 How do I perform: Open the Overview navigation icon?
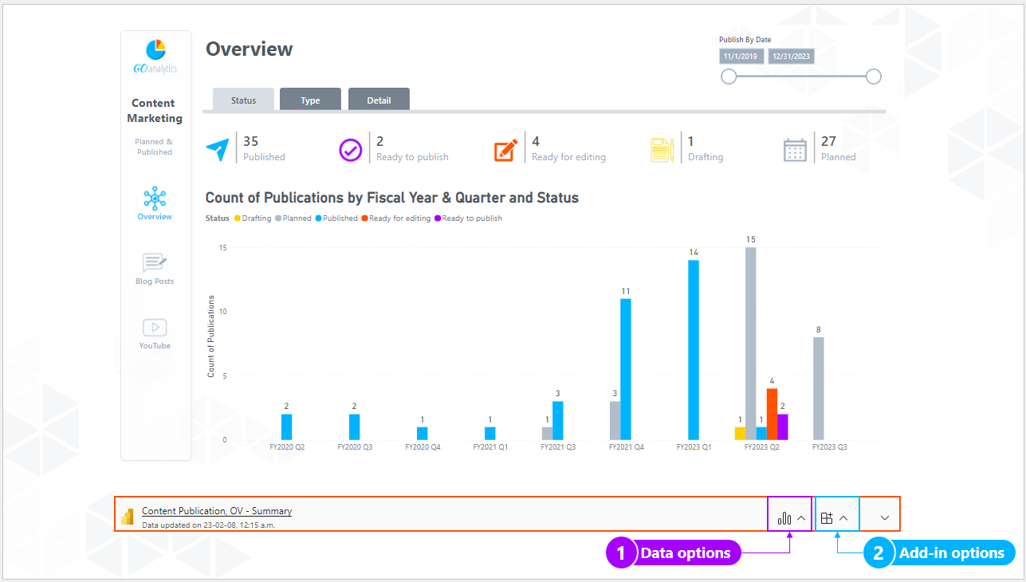155,198
